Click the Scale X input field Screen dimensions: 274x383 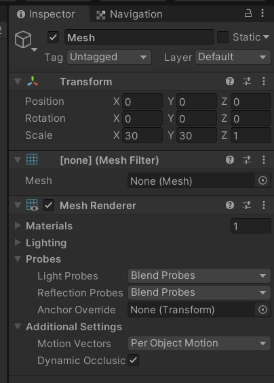142,135
